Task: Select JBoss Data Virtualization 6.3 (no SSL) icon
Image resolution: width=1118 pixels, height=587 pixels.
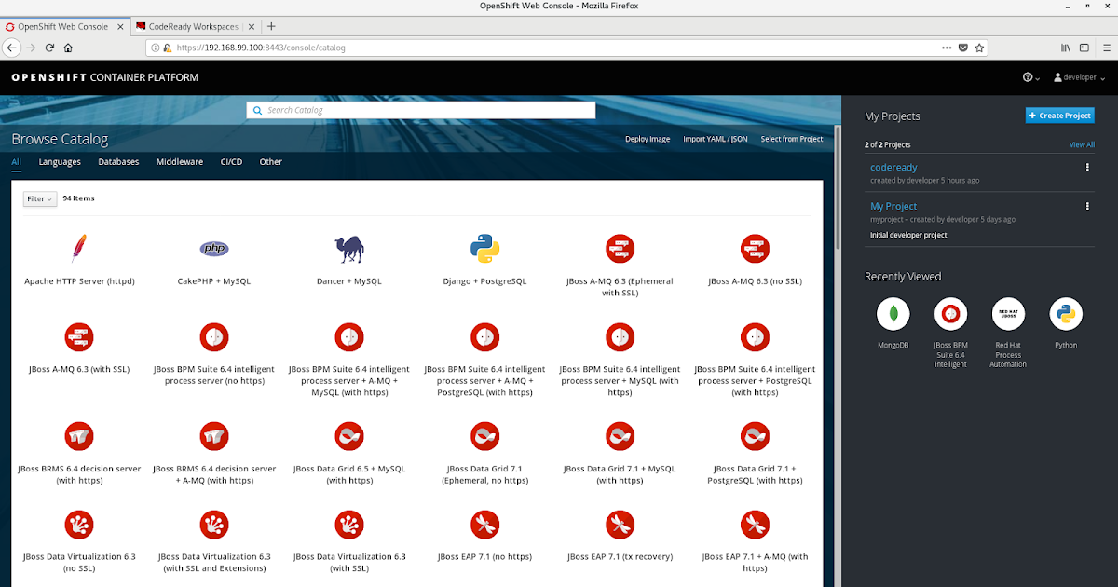Action: click(x=79, y=525)
